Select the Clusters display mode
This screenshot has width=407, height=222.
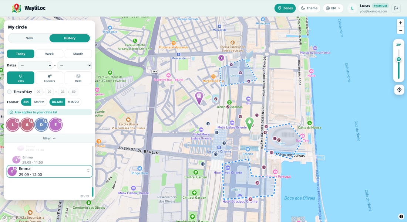pyautogui.click(x=49, y=78)
